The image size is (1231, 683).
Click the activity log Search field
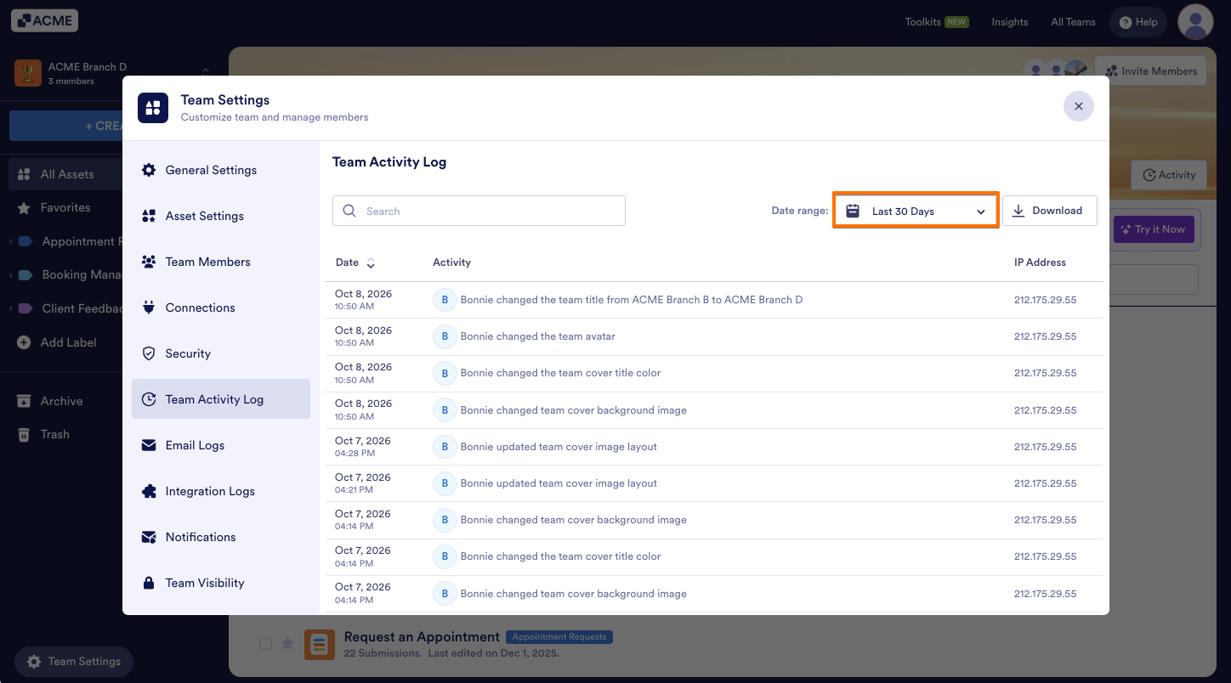click(479, 211)
